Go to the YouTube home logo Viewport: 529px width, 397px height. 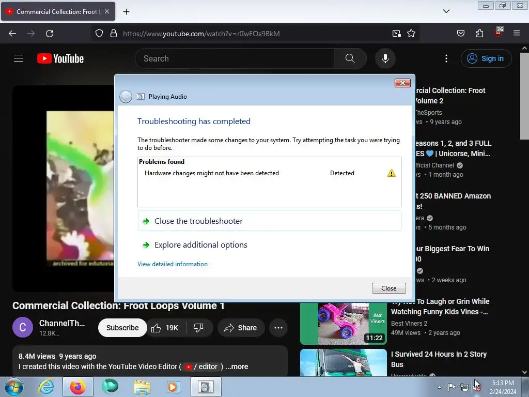(60, 58)
